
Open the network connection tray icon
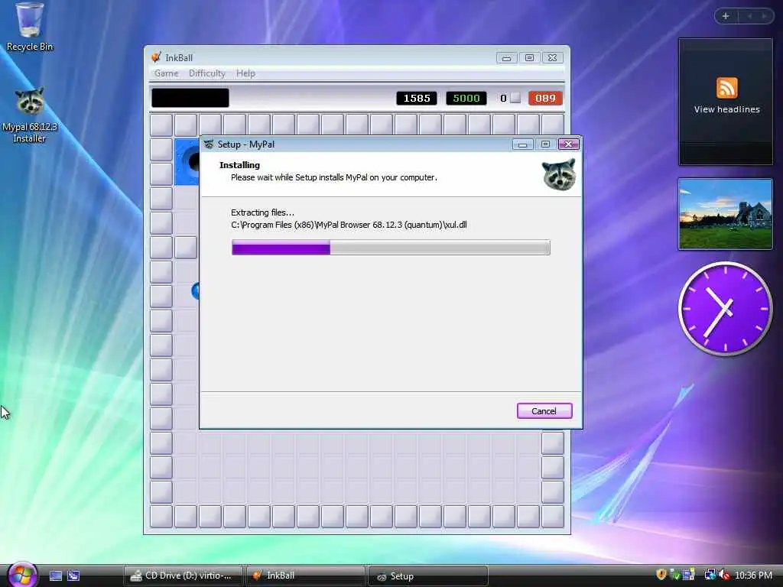point(710,575)
